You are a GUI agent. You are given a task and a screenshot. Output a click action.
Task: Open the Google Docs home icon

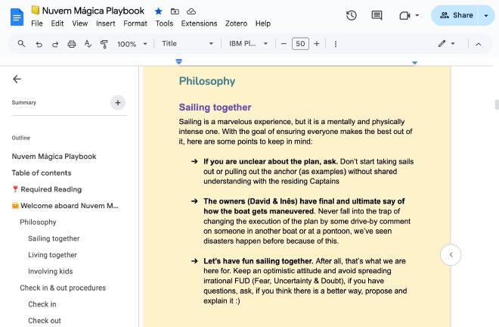(17, 17)
